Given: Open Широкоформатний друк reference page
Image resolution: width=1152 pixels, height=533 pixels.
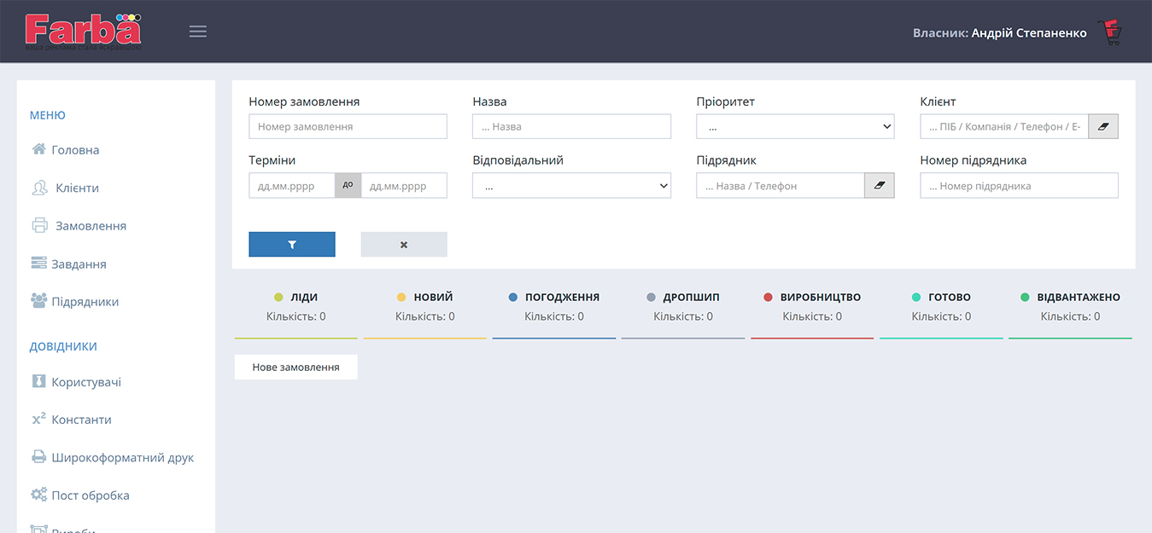Looking at the screenshot, I should (x=122, y=457).
